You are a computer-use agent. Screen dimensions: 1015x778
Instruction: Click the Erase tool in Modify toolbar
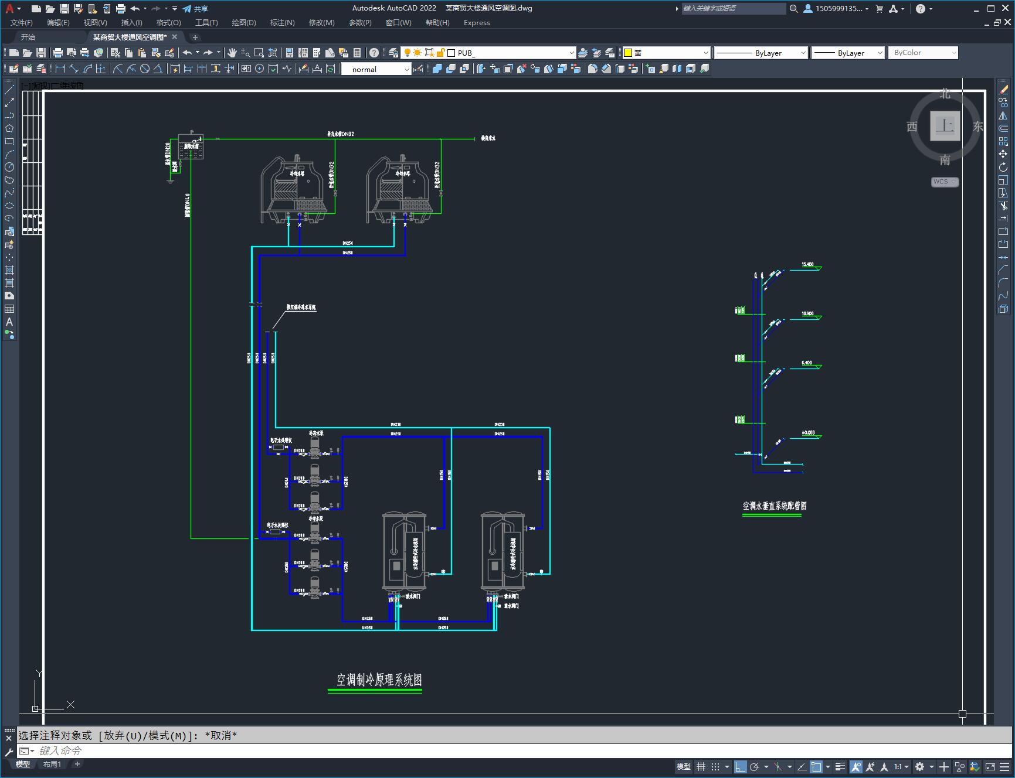(1003, 90)
